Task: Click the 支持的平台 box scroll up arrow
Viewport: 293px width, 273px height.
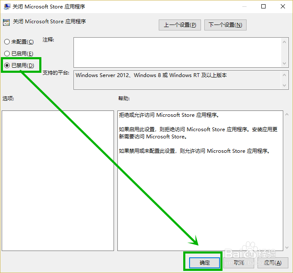Action: tap(284, 75)
